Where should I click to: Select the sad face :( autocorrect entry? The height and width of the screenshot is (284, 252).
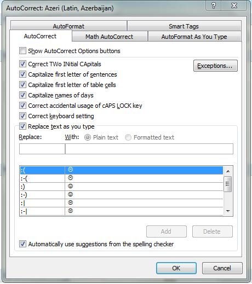tap(121, 170)
